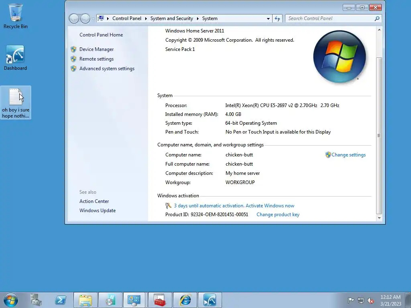Click the Advanced system settings shield icon
Screen dimensions: 411x308
73,69
